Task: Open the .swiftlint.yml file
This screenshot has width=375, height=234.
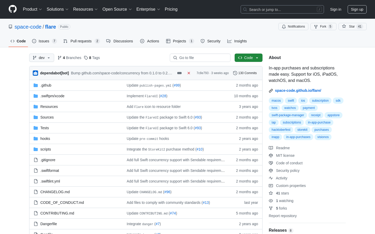Action: (x=50, y=181)
